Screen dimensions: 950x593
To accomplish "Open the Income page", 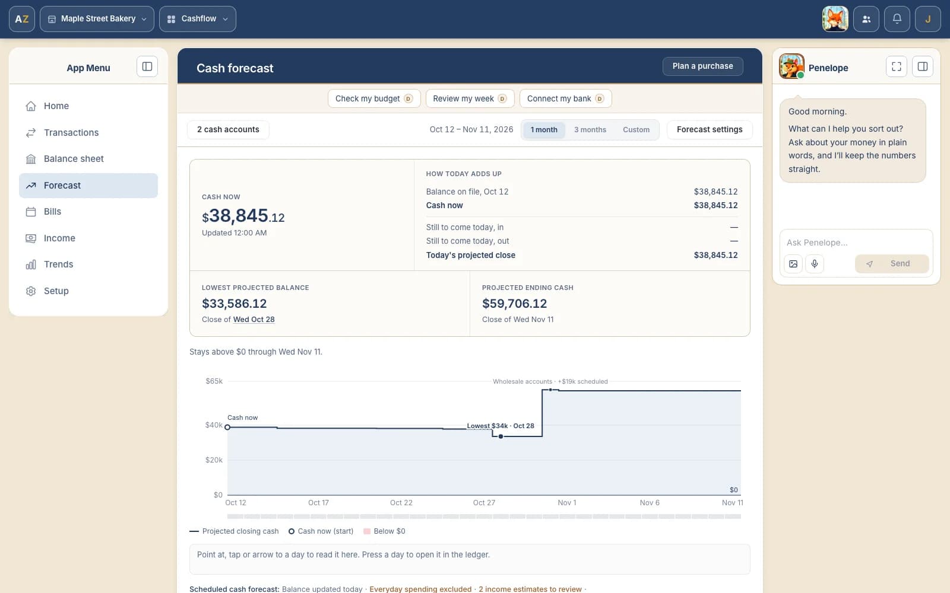I will tap(88, 238).
